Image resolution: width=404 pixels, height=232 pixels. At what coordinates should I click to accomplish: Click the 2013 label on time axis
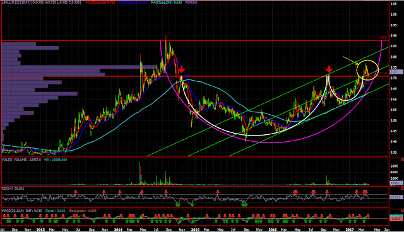pos(40,229)
